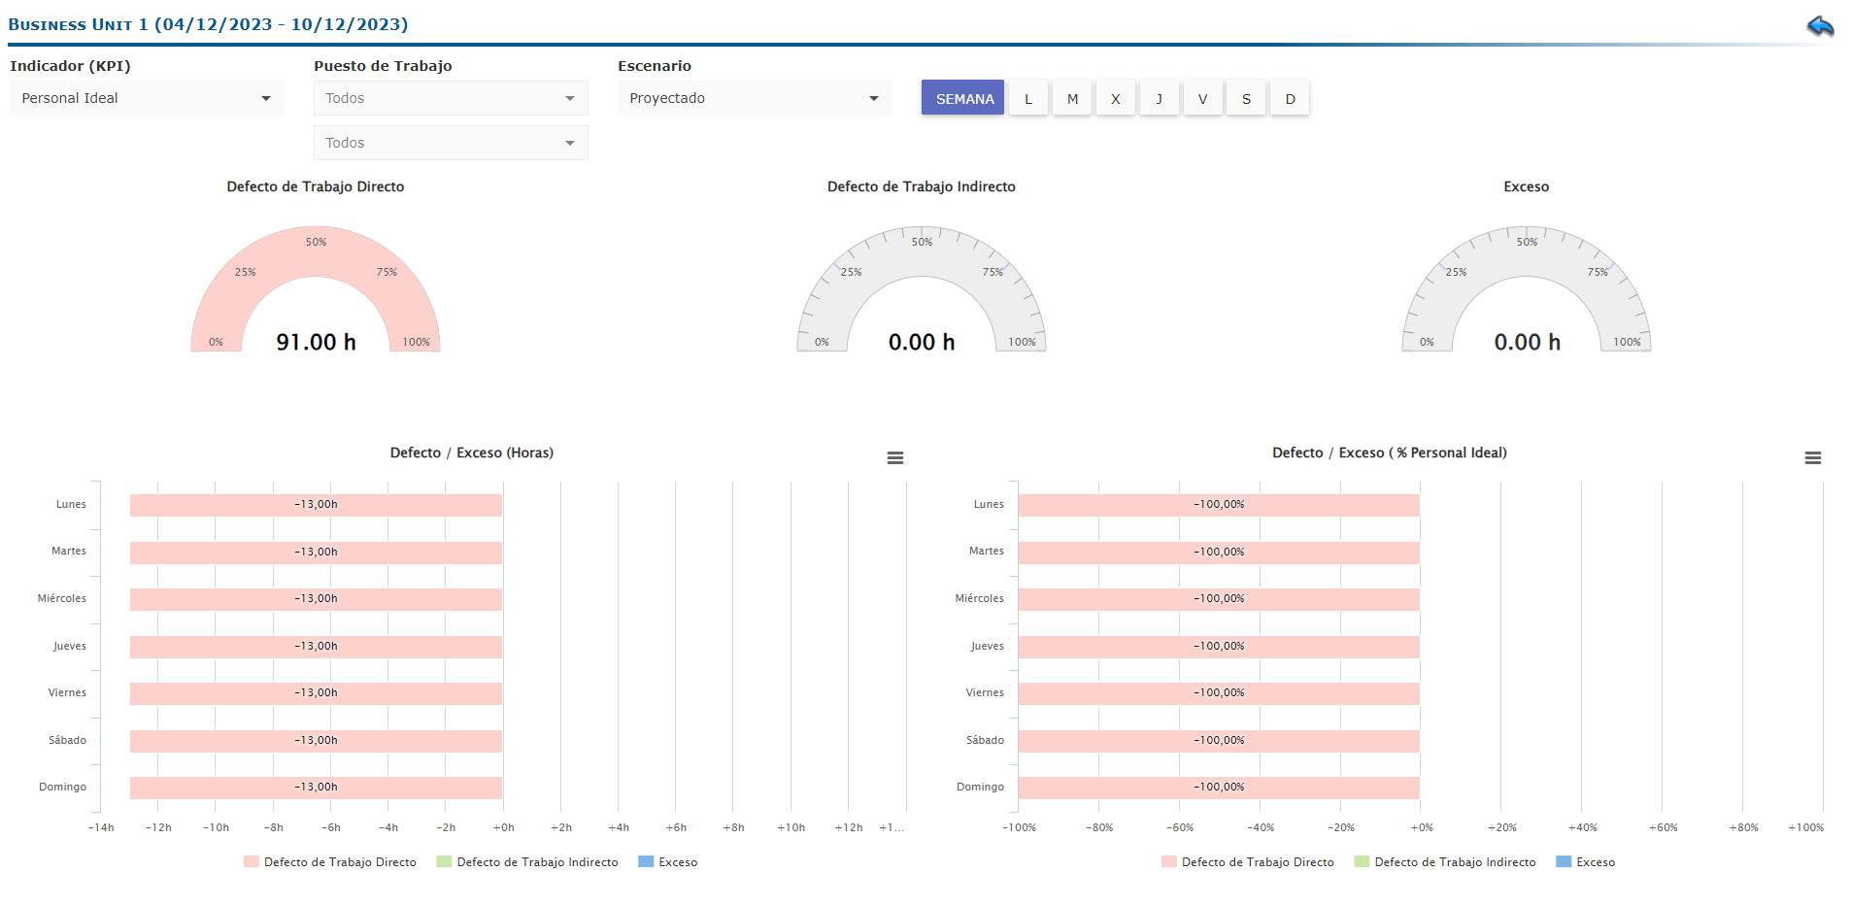Select the J (Jueves) day button
The height and width of the screenshot is (906, 1851).
(x=1160, y=98)
